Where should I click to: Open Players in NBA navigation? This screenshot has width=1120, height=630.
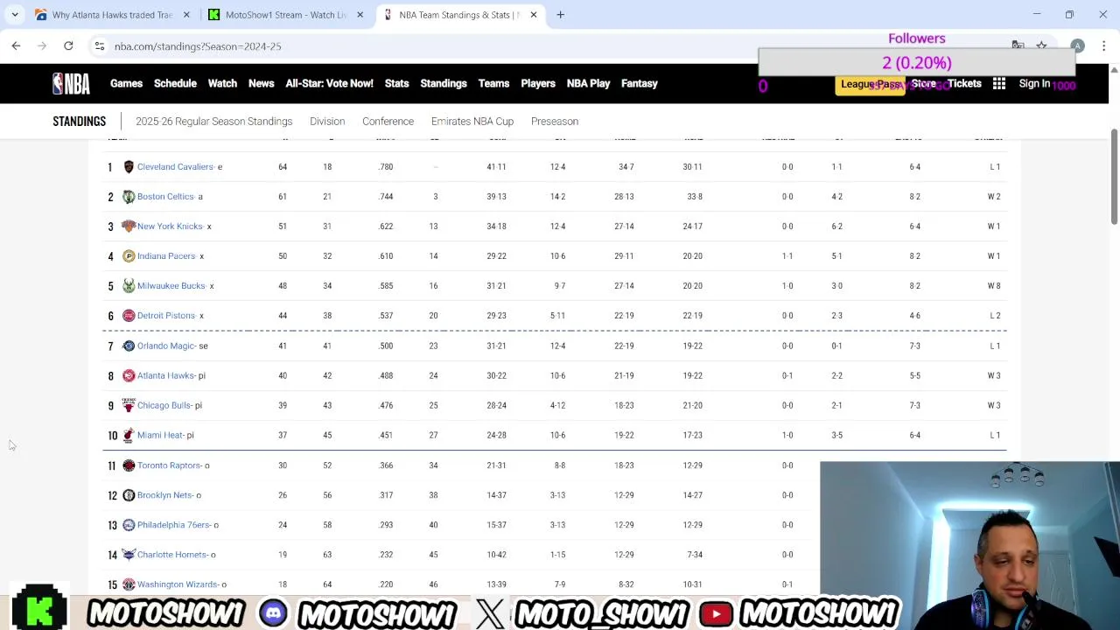pyautogui.click(x=538, y=83)
